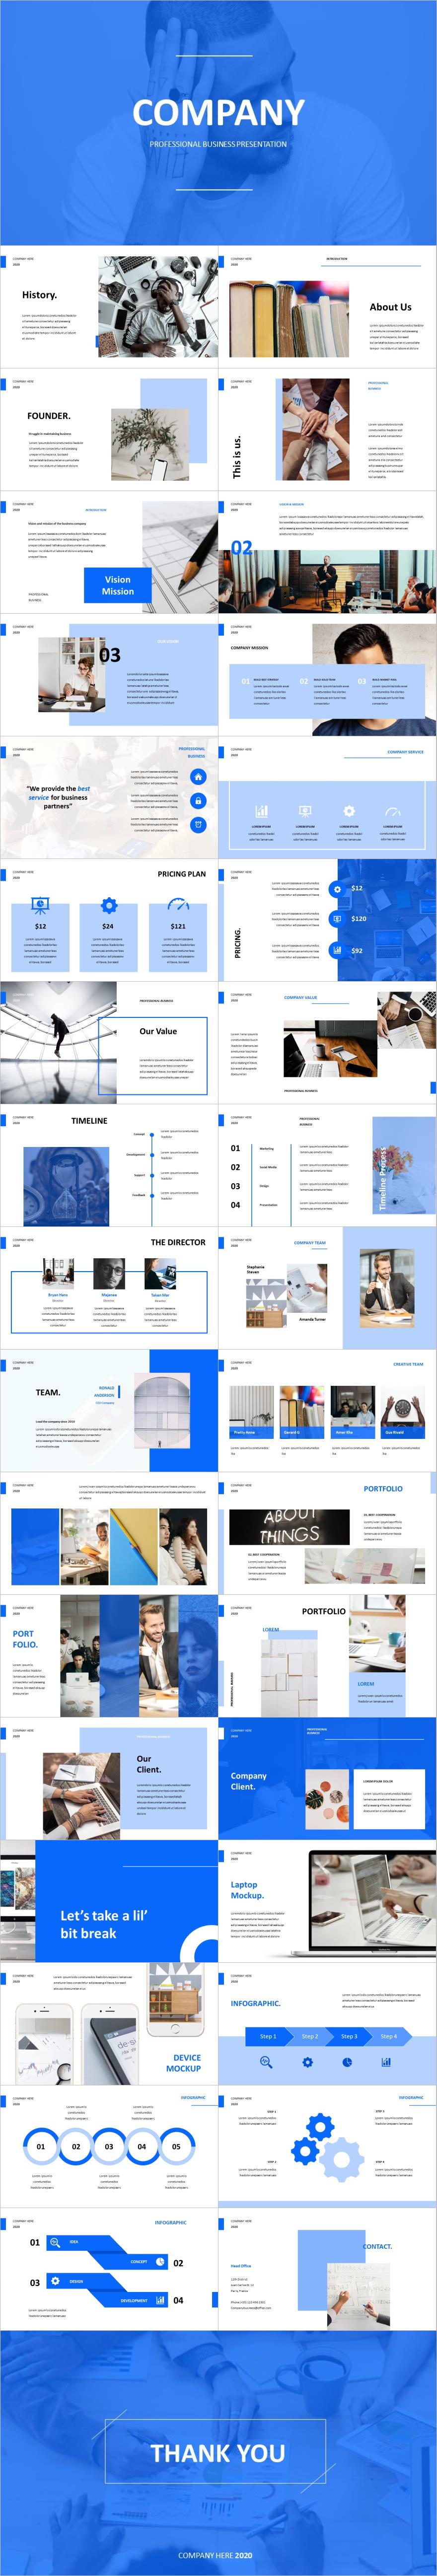Viewport: 437px width, 2576px height.
Task: Click COMPANY HERE 2020 footer text
Action: pyautogui.click(x=216, y=2555)
